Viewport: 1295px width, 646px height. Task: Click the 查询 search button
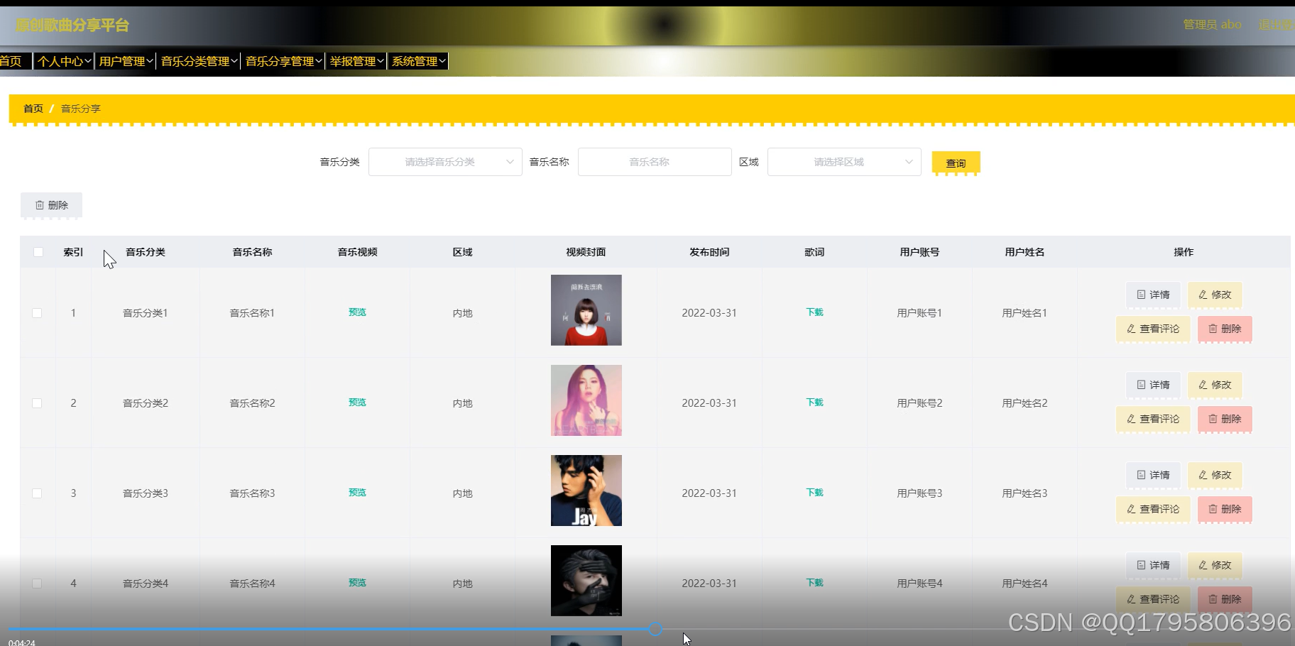coord(956,163)
